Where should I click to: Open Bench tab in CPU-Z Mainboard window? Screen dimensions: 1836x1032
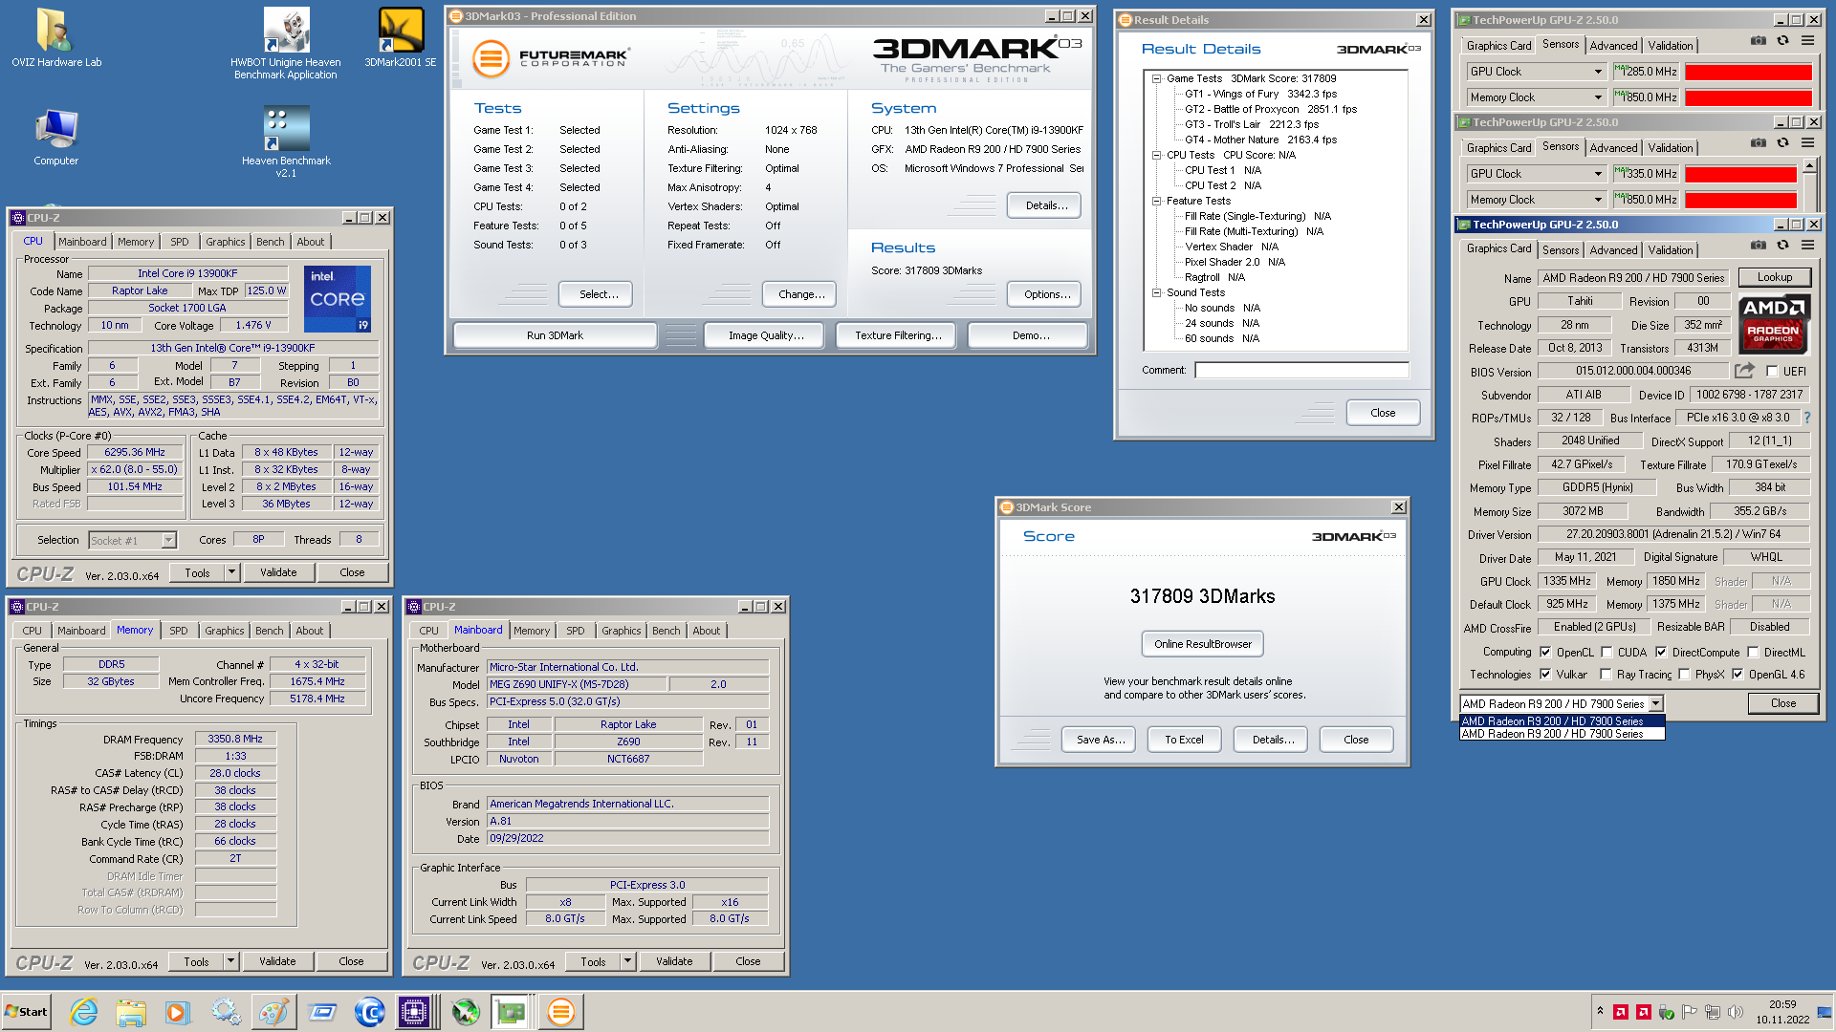pos(666,631)
